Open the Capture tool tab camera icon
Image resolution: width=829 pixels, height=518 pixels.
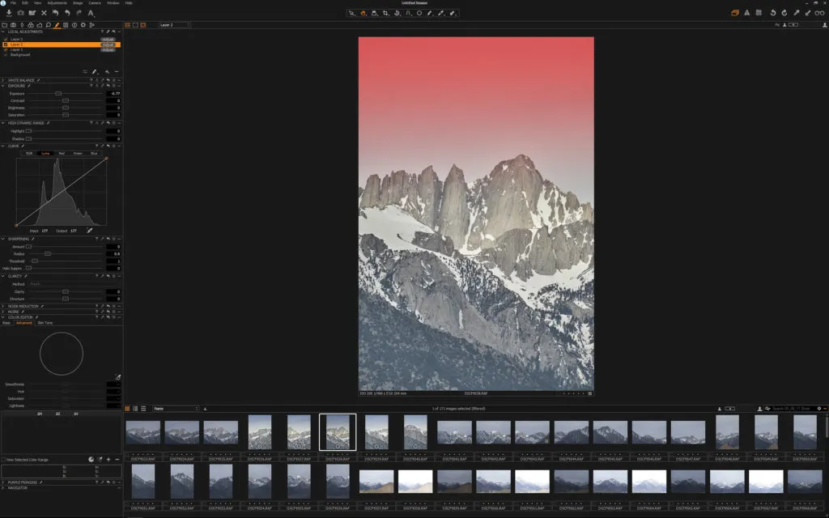[14, 25]
